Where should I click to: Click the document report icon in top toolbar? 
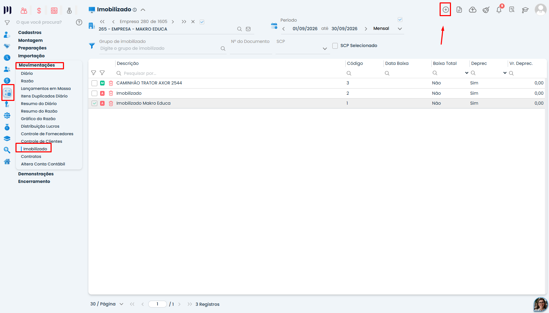point(459,10)
